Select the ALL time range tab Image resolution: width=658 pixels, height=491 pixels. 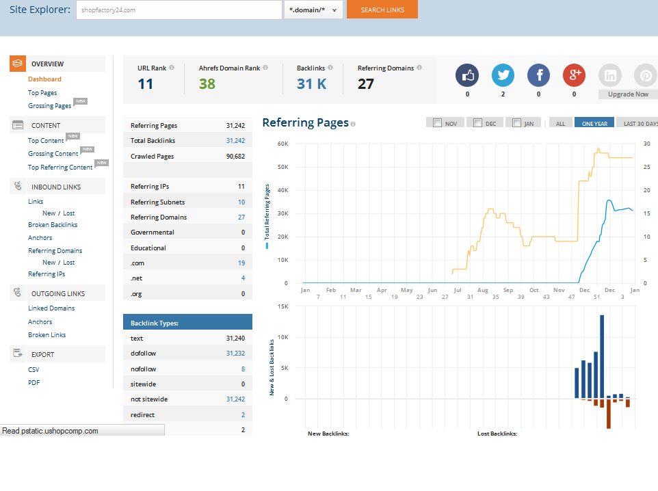tap(560, 122)
